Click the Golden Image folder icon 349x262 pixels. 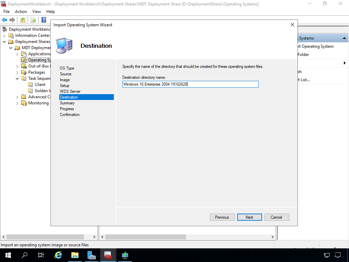tap(30, 91)
